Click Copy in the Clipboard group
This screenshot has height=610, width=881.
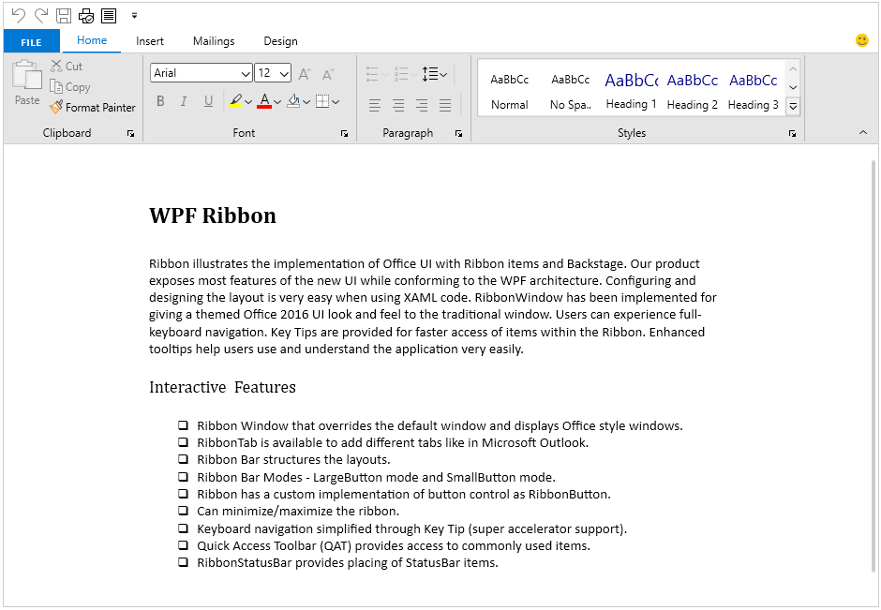tap(69, 86)
